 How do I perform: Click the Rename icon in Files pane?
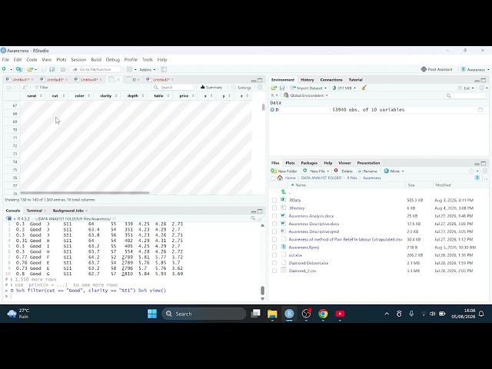pyautogui.click(x=360, y=171)
